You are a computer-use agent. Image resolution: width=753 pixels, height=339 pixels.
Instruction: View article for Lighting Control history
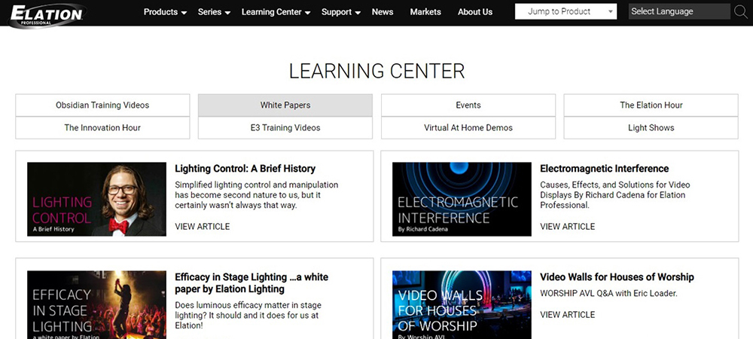coord(202,227)
